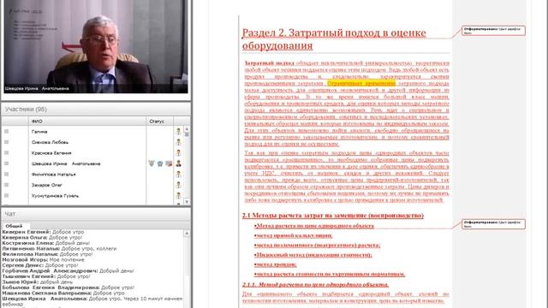Click bullet метод трендов

(276, 264)
